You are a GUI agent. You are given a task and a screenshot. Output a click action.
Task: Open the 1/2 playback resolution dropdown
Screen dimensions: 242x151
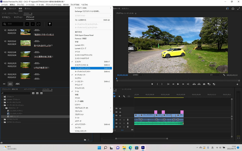coord(215,75)
